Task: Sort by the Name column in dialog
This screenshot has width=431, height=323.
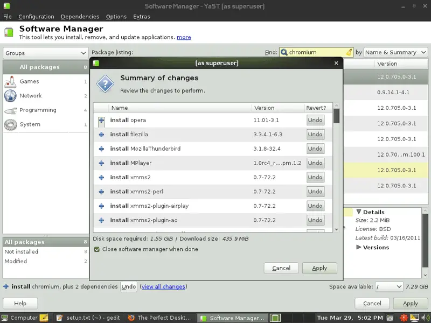Action: point(180,108)
